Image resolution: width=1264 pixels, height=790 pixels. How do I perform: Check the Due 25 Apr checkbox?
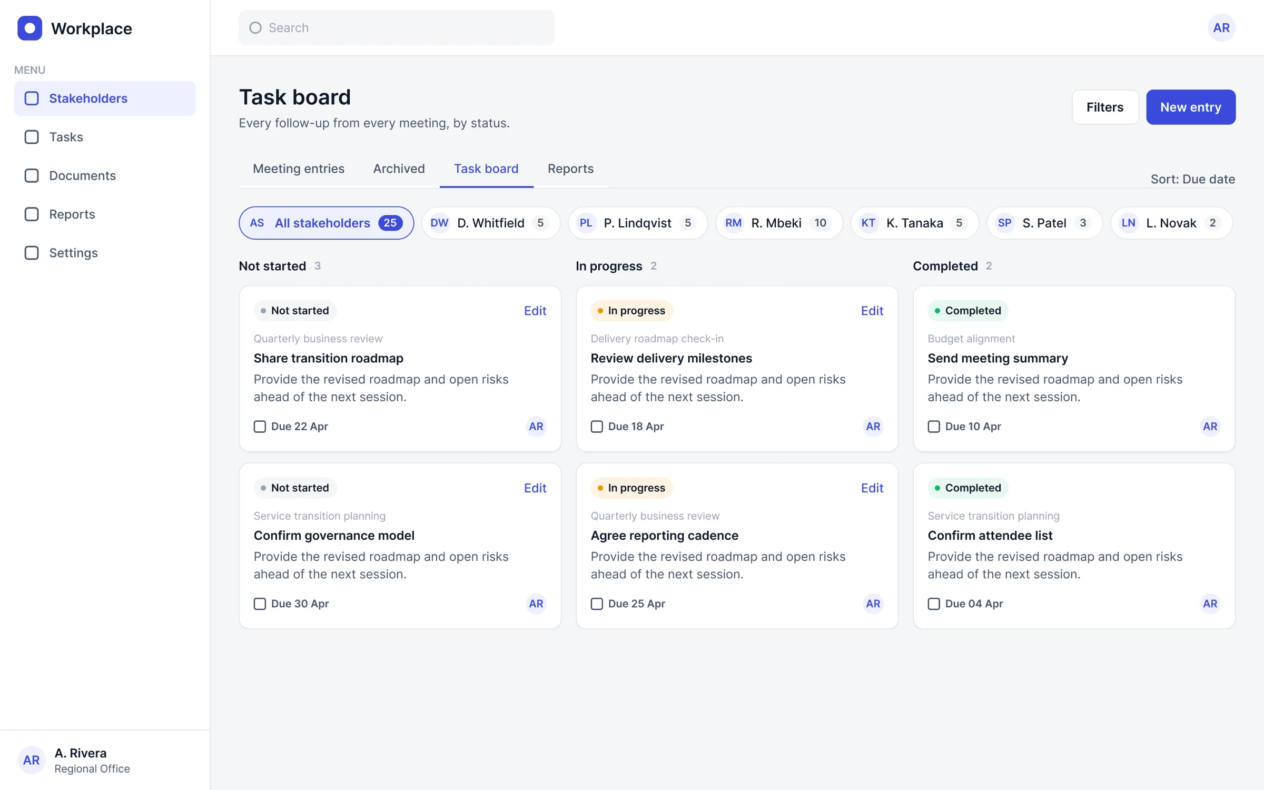597,604
